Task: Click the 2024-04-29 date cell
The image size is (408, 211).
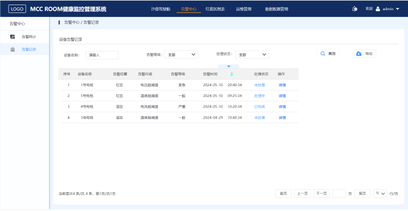Action: [x=213, y=117]
